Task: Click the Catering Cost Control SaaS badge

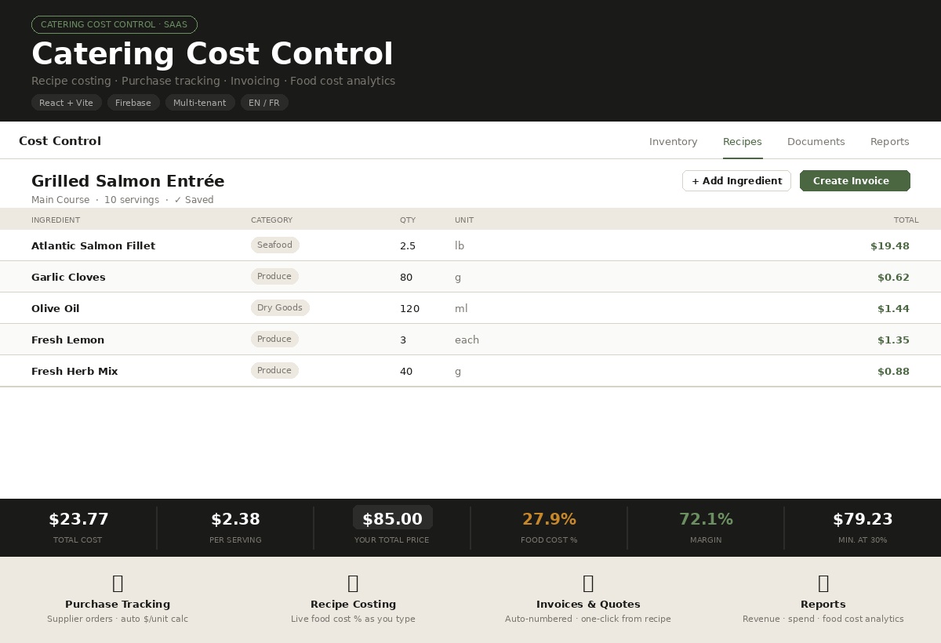Action: [114, 24]
